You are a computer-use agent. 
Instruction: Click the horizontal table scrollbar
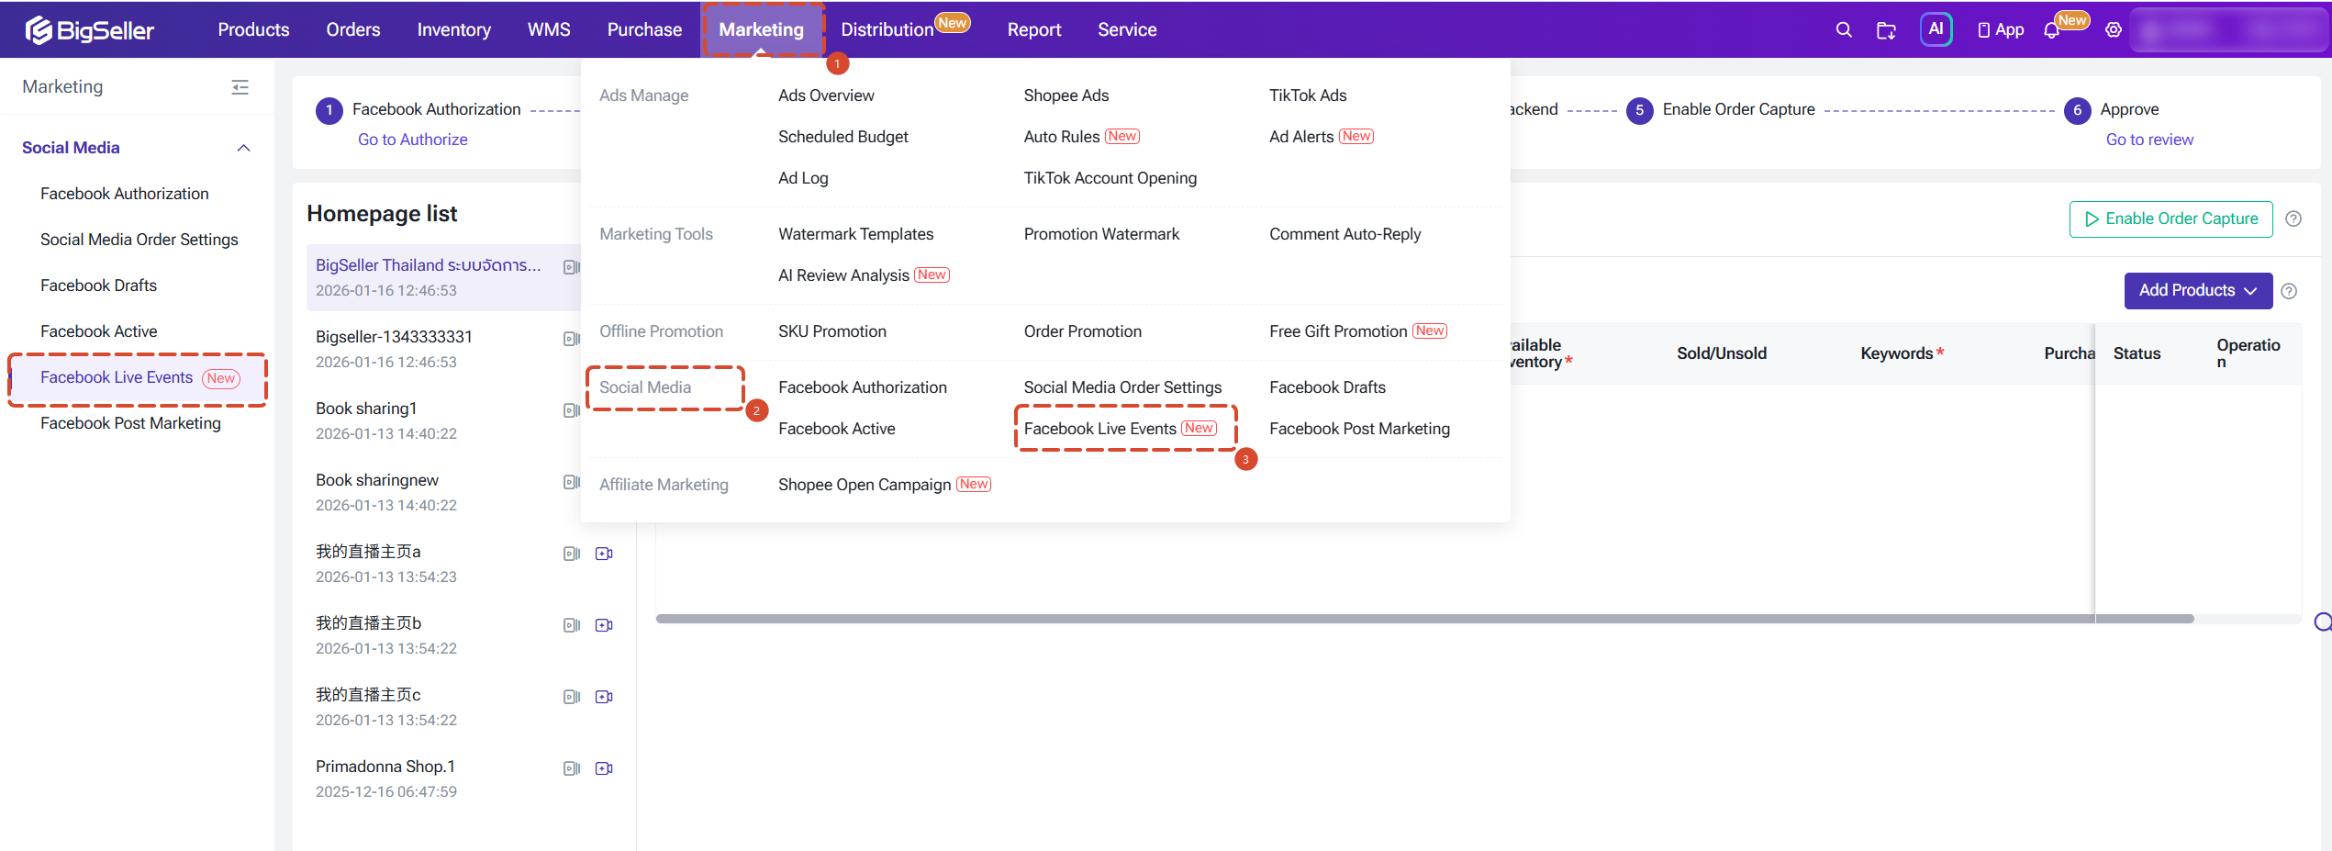tap(1423, 619)
